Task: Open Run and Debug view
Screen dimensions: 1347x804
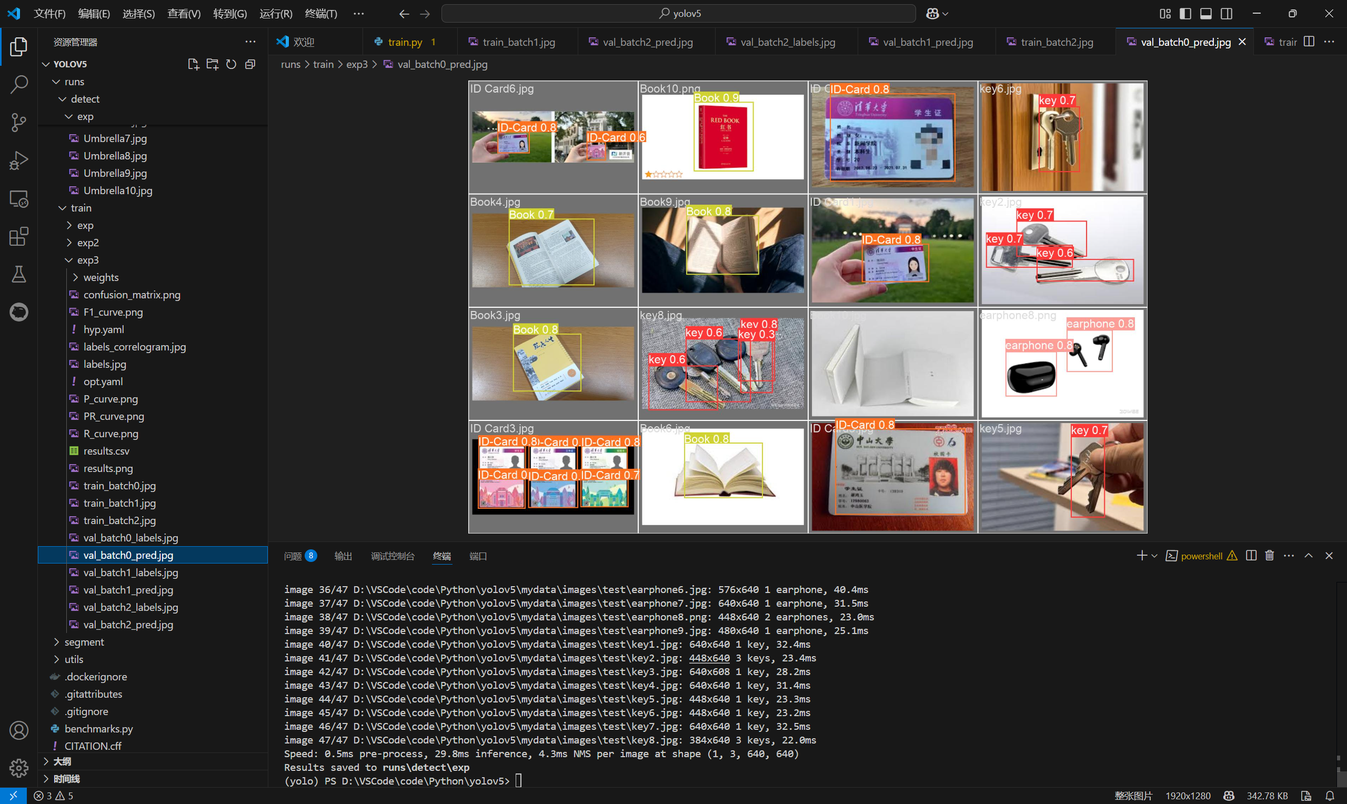Action: click(19, 160)
